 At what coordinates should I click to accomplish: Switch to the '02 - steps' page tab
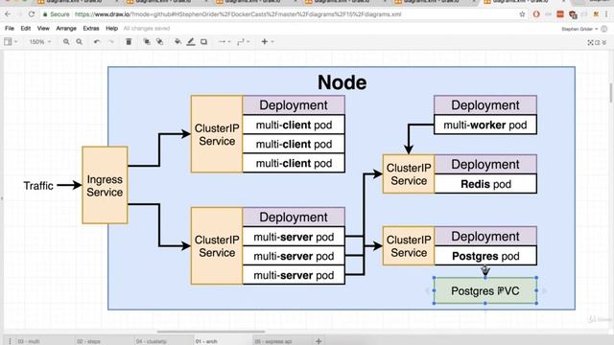(88, 341)
